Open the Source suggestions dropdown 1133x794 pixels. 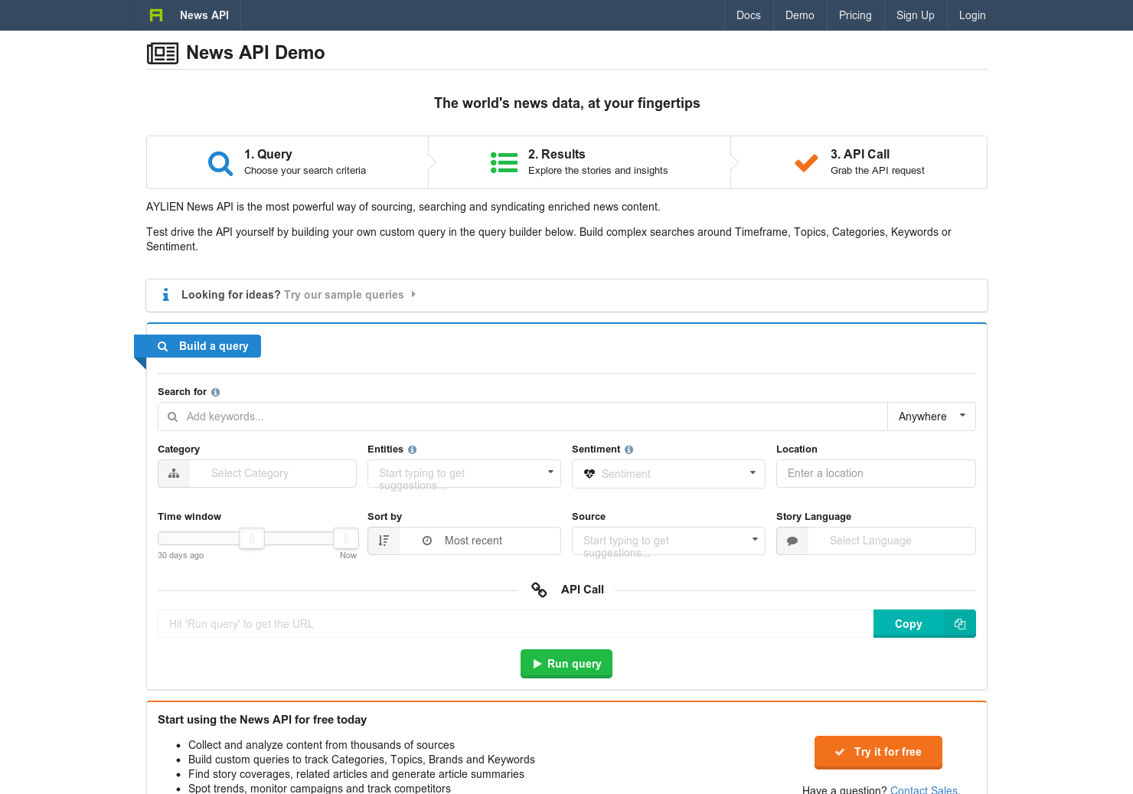(x=668, y=541)
